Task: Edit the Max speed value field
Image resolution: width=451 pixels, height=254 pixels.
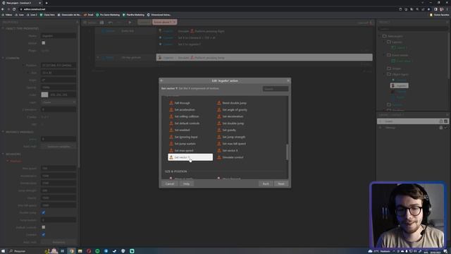Action: [58, 168]
